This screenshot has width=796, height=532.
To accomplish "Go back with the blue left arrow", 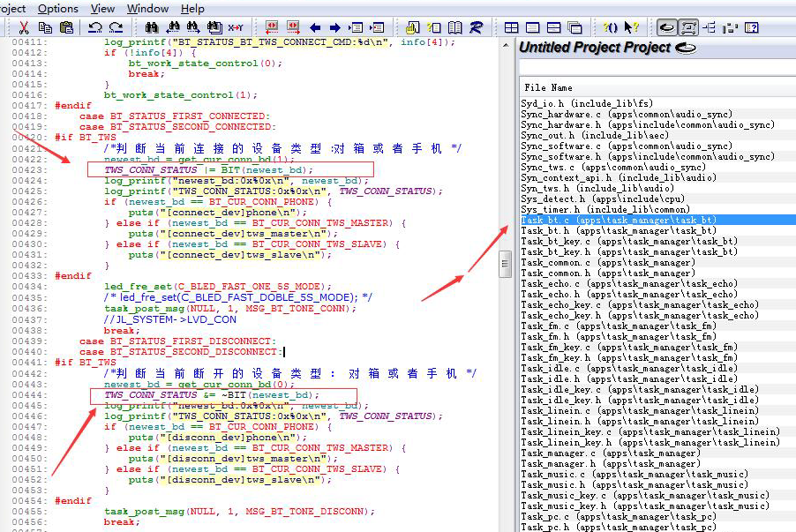I will [315, 27].
